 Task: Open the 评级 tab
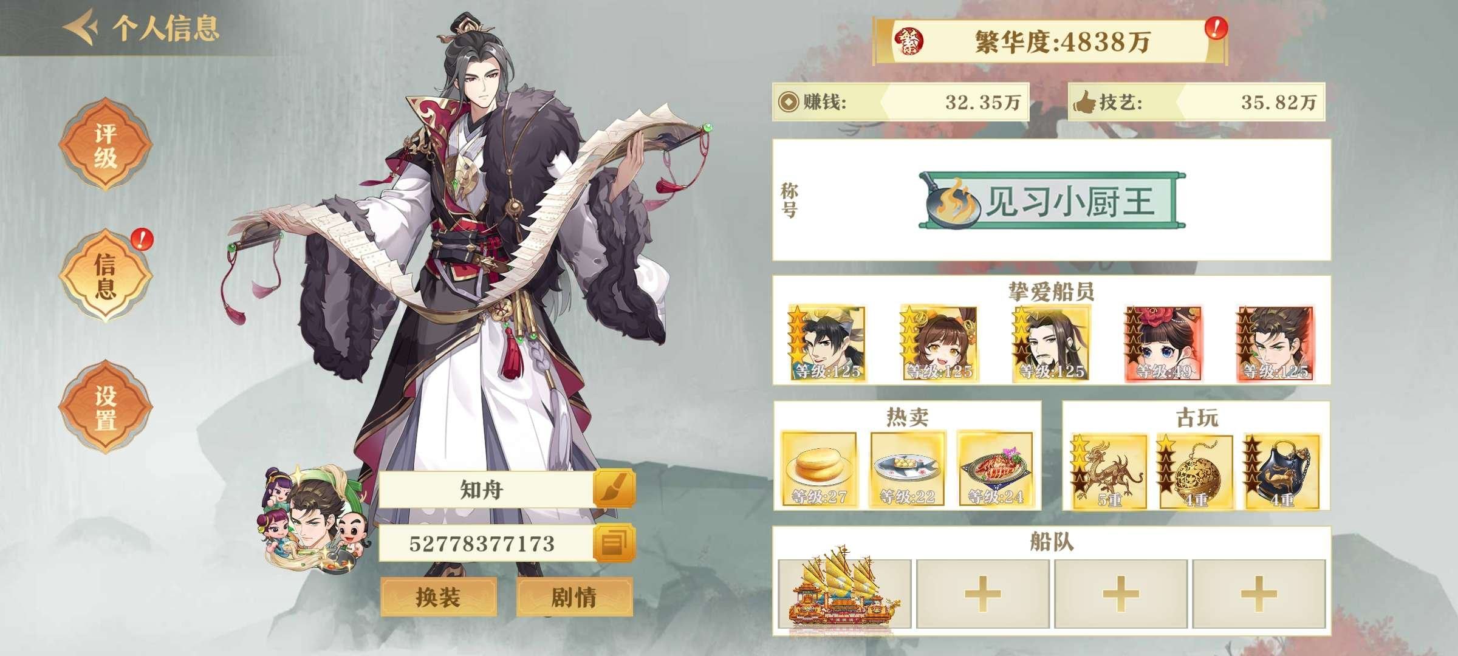click(x=105, y=145)
